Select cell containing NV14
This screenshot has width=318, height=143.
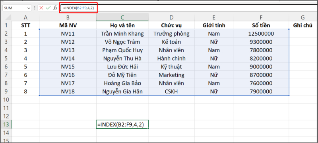click(68, 58)
